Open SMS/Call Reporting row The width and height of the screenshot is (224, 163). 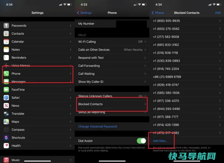coord(112,112)
